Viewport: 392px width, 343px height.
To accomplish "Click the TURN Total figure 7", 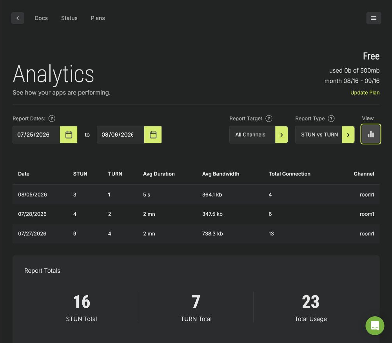I will (x=196, y=302).
